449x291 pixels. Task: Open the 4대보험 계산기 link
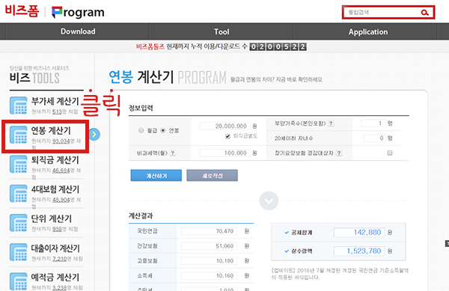click(x=55, y=189)
